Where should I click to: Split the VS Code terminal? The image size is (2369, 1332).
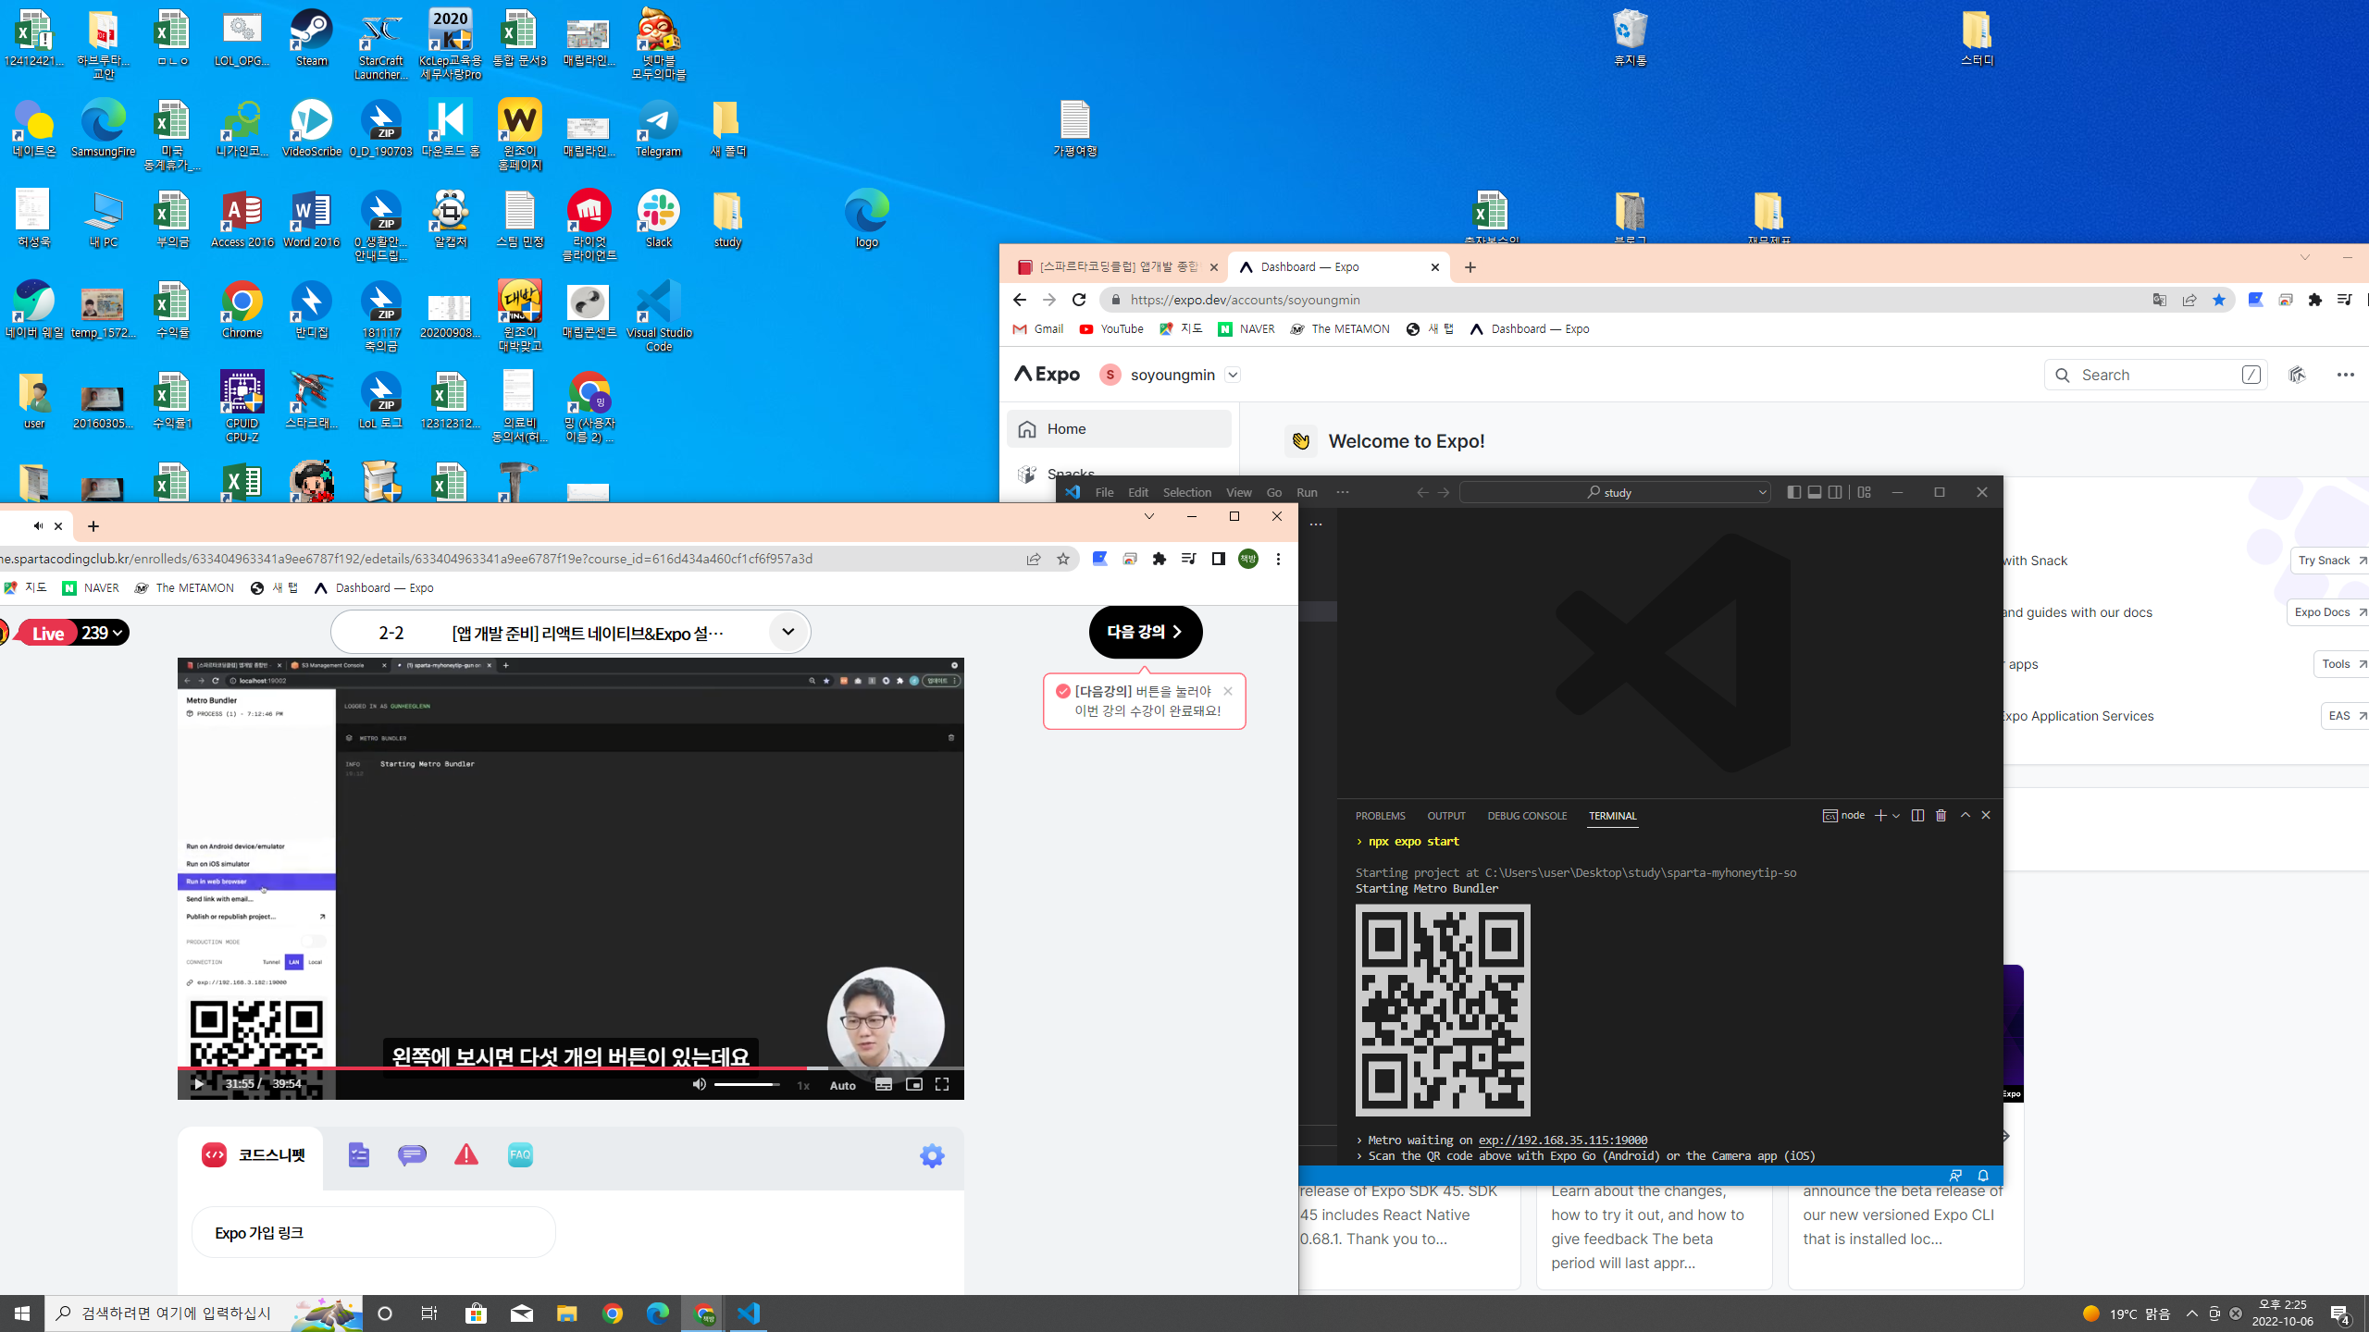click(x=1917, y=815)
